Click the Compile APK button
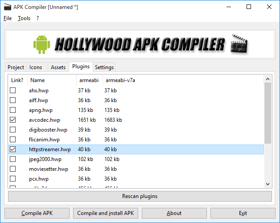280x223 pixels. [x=37, y=213]
